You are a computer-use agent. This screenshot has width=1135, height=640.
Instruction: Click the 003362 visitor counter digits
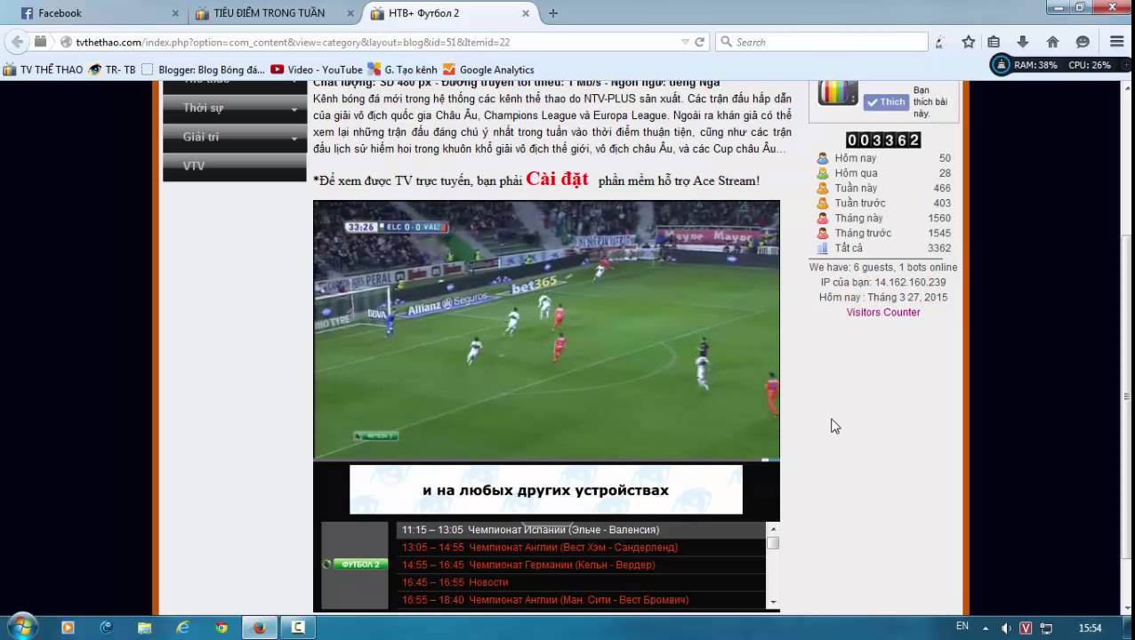[883, 140]
